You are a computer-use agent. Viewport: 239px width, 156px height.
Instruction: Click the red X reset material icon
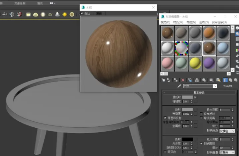coord(183,80)
